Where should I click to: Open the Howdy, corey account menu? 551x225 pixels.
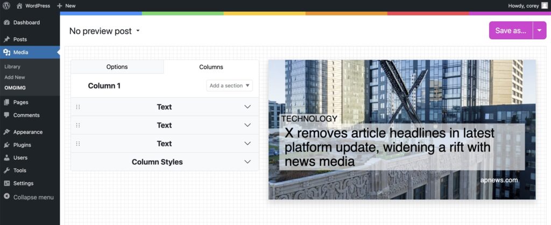(x=528, y=5)
